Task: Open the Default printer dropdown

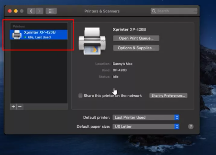Action: click(x=146, y=118)
